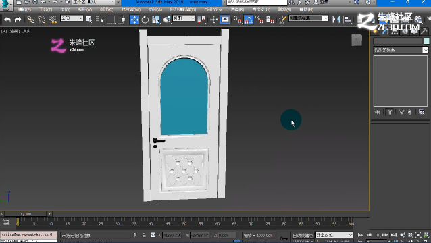Viewport: 431px width, 243px height.
Task: Open the workspace selector dropdown
Action: pos(93,3)
